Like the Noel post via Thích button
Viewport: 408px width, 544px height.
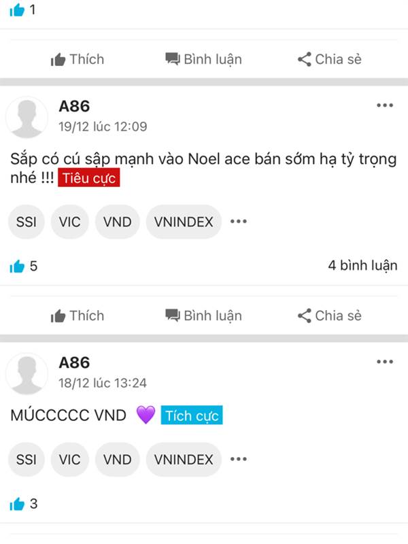[x=78, y=316]
